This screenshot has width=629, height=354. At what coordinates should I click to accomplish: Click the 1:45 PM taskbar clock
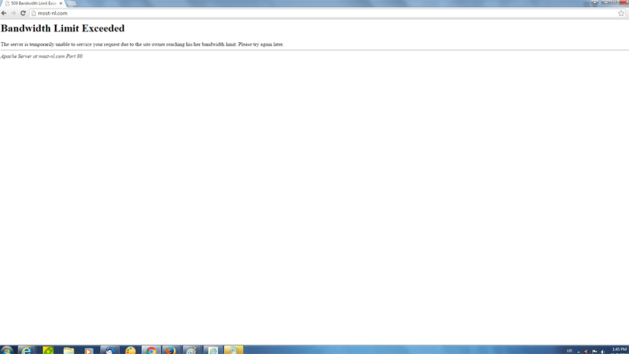click(619, 350)
